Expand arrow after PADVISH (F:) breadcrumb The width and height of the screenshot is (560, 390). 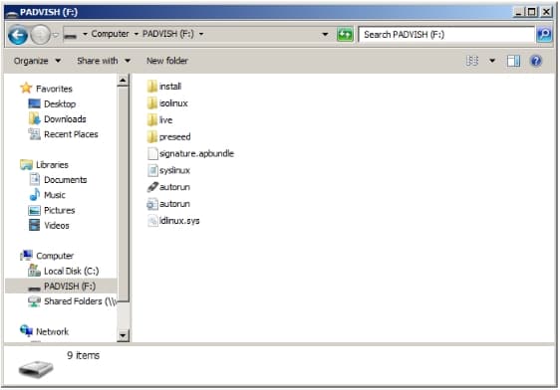coord(201,34)
